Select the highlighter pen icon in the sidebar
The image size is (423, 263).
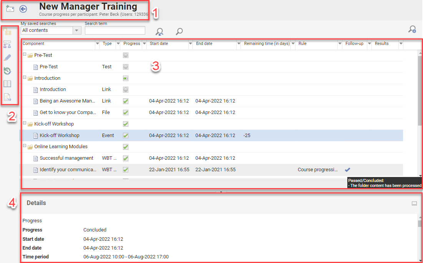(7, 58)
